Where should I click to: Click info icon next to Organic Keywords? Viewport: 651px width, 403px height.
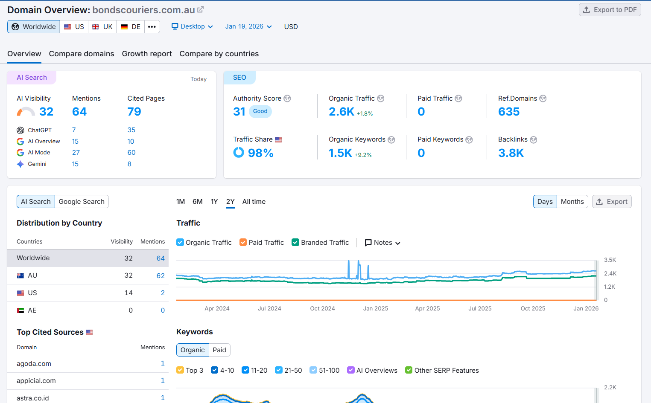(x=391, y=140)
